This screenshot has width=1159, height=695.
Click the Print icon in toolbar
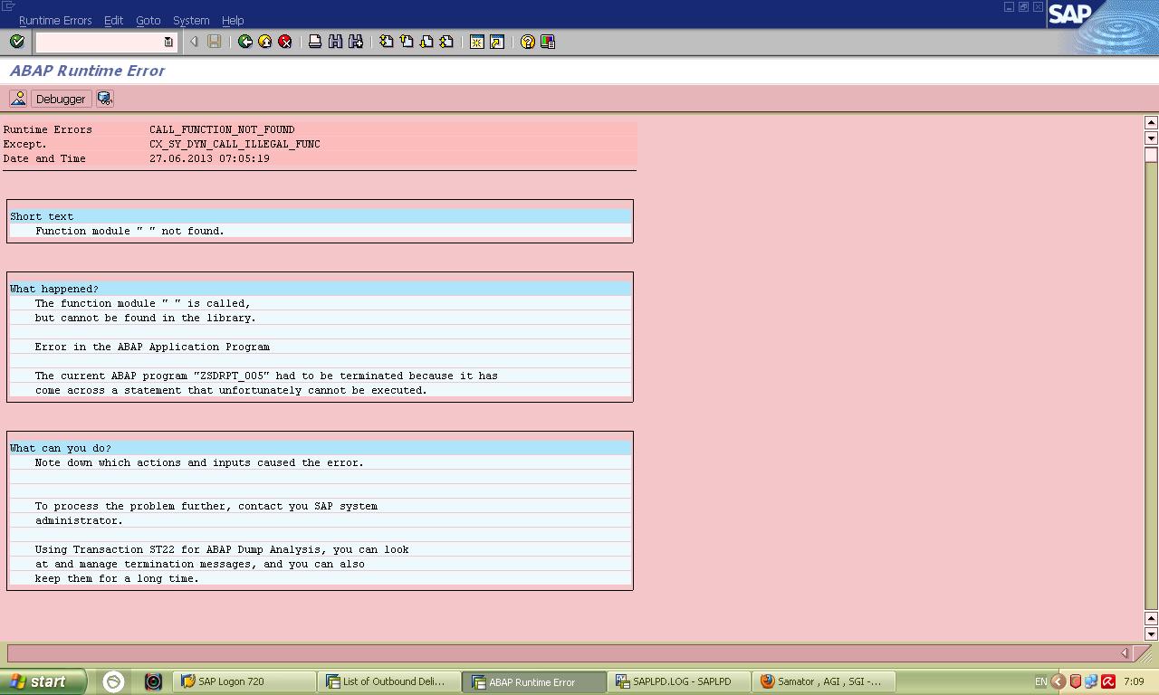tap(315, 42)
